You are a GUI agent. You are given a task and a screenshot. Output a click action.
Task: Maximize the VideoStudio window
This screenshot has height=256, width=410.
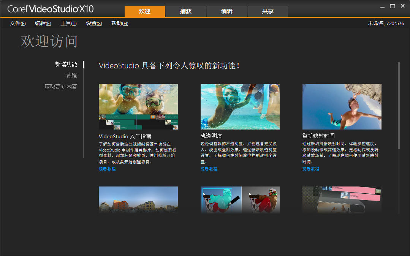[x=393, y=6]
